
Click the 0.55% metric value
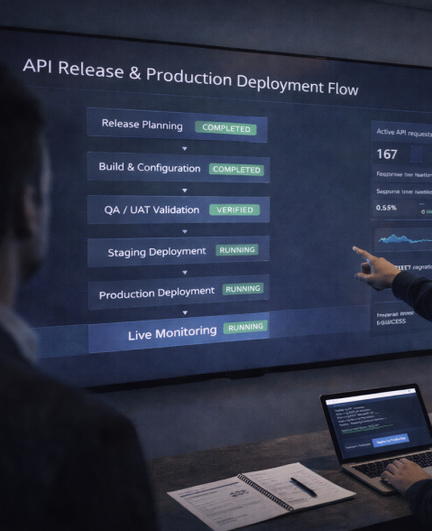click(386, 208)
